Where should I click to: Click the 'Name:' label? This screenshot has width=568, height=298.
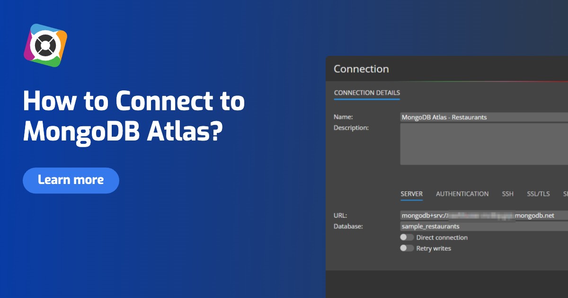[x=343, y=117]
